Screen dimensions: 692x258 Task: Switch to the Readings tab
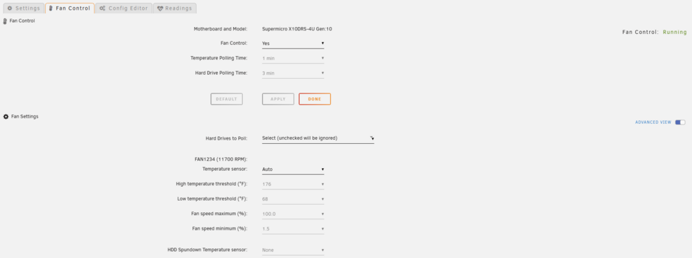pos(175,8)
